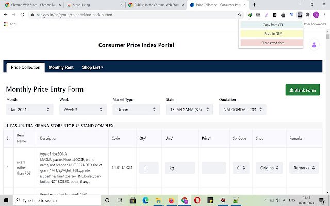This screenshot has height=206, width=330.
Task: Open the Extensions puzzle piece menu
Action: (x=308, y=15)
